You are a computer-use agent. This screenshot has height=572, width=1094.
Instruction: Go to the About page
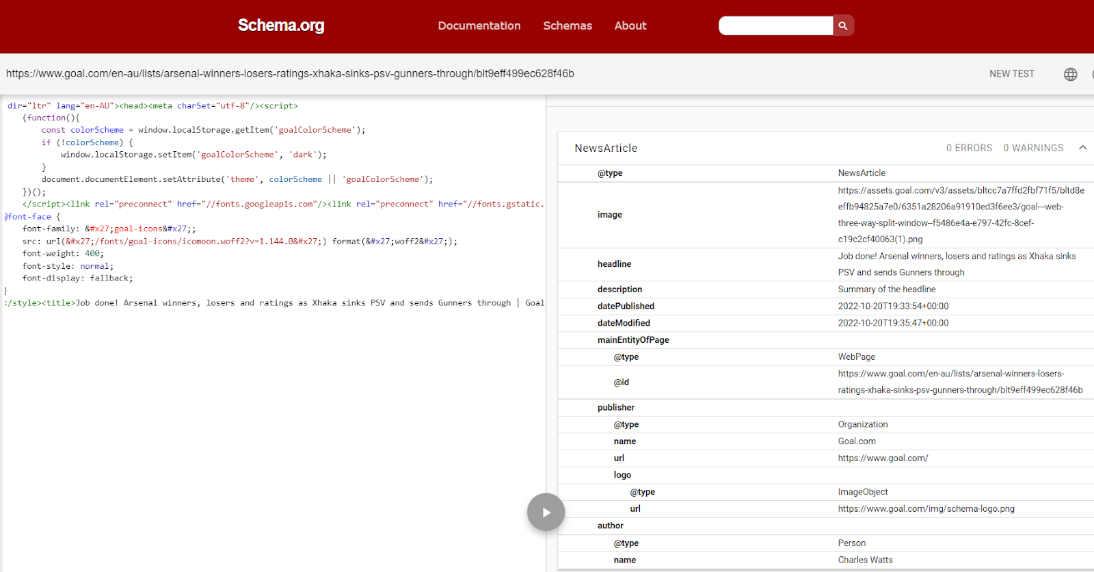pos(630,26)
